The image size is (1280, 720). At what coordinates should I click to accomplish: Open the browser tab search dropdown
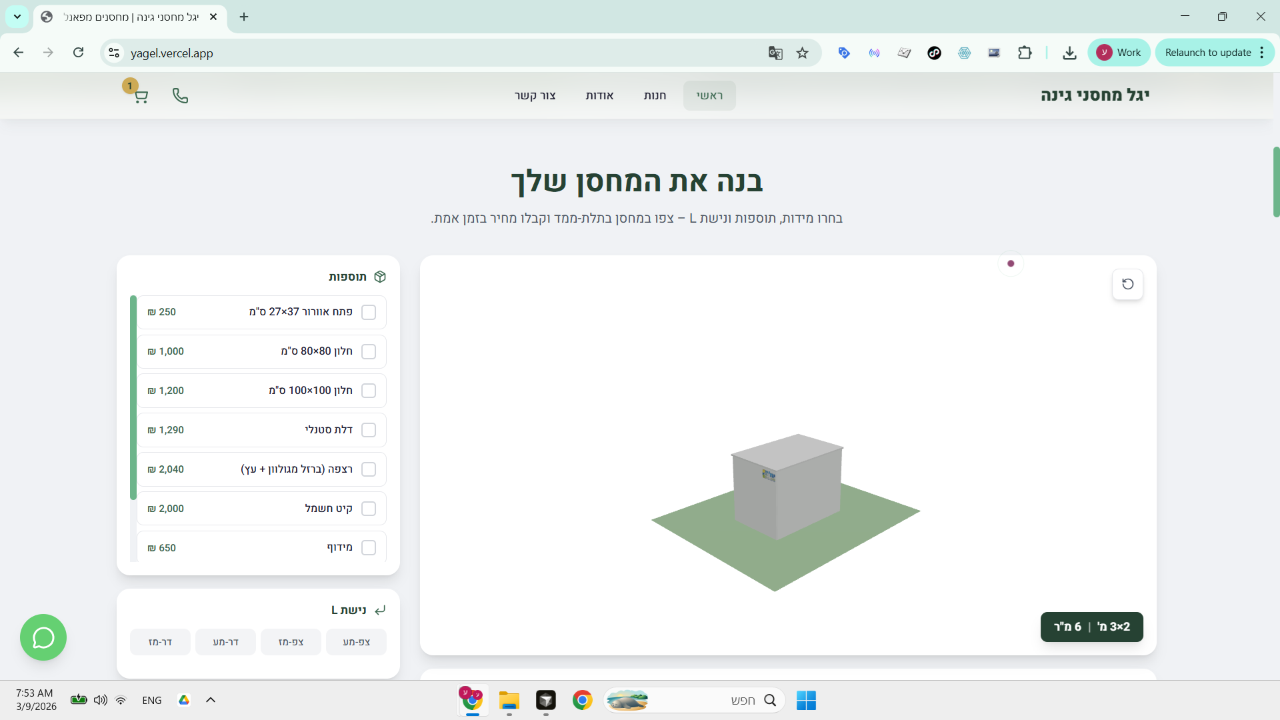[x=17, y=17]
